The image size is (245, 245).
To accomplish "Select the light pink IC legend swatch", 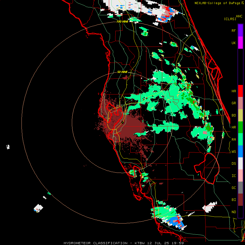I will coord(240,176).
